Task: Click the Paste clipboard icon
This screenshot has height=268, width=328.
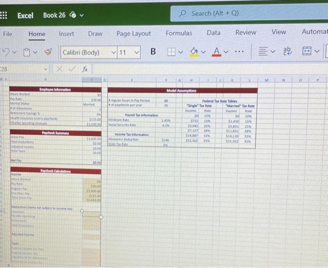Action: pyautogui.click(x=27, y=52)
